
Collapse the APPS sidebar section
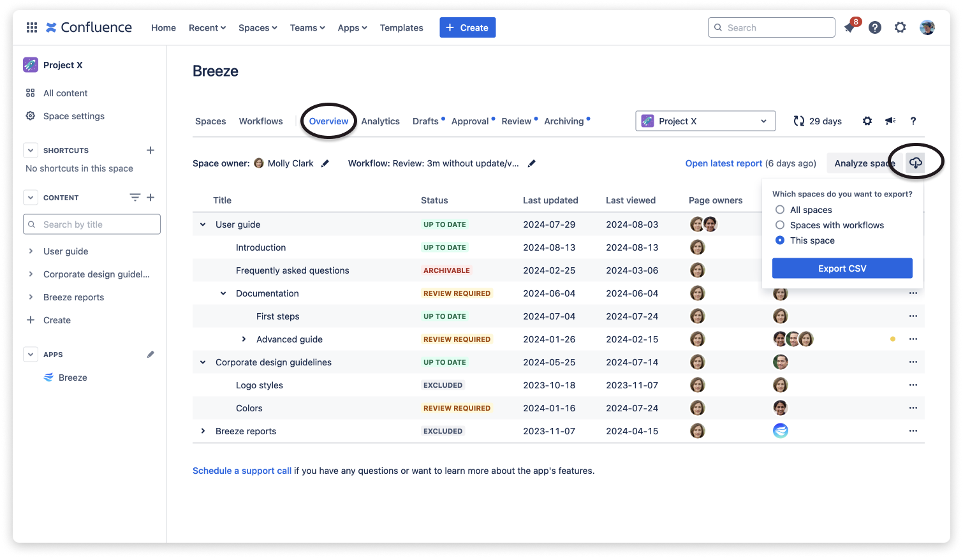31,355
